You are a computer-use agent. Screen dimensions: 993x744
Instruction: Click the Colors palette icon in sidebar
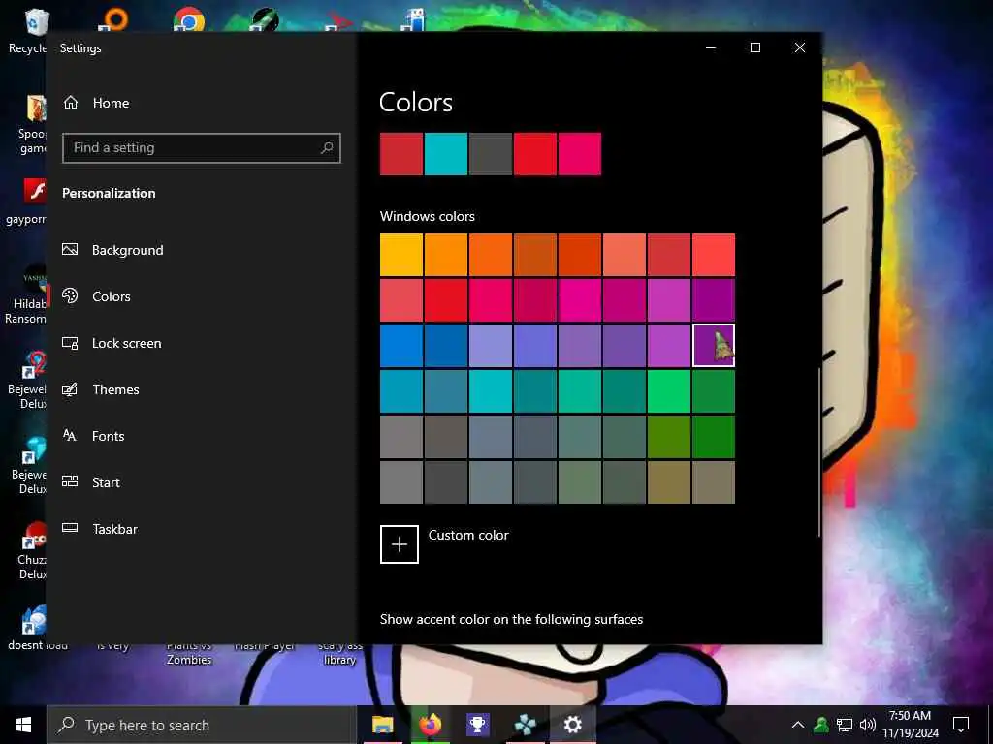[70, 295]
